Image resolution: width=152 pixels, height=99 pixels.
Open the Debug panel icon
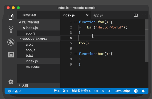11,42
